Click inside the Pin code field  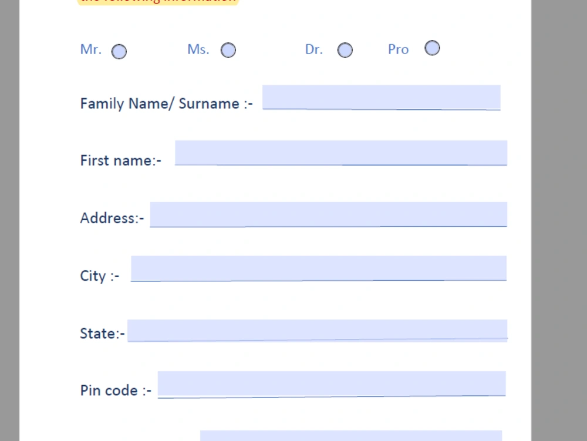click(332, 383)
